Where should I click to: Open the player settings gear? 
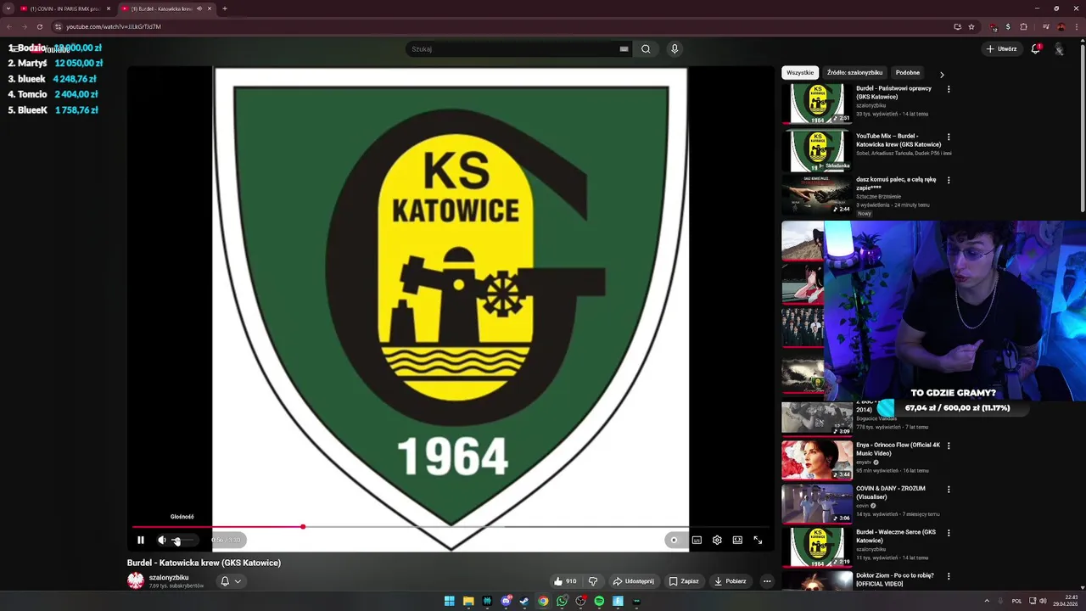[717, 540]
